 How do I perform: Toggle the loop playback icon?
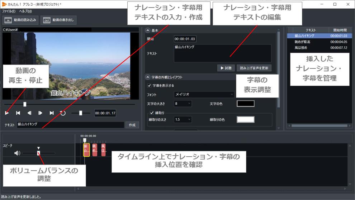(63, 113)
